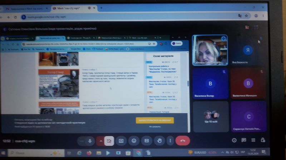Image resolution: width=286 pixels, height=160 pixels.
Task: Click the yellow register-for-webinar button in the presentation
Action: tap(155, 120)
